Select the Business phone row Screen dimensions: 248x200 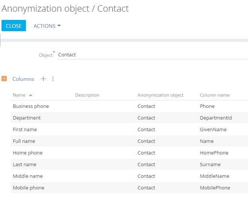coord(129,106)
